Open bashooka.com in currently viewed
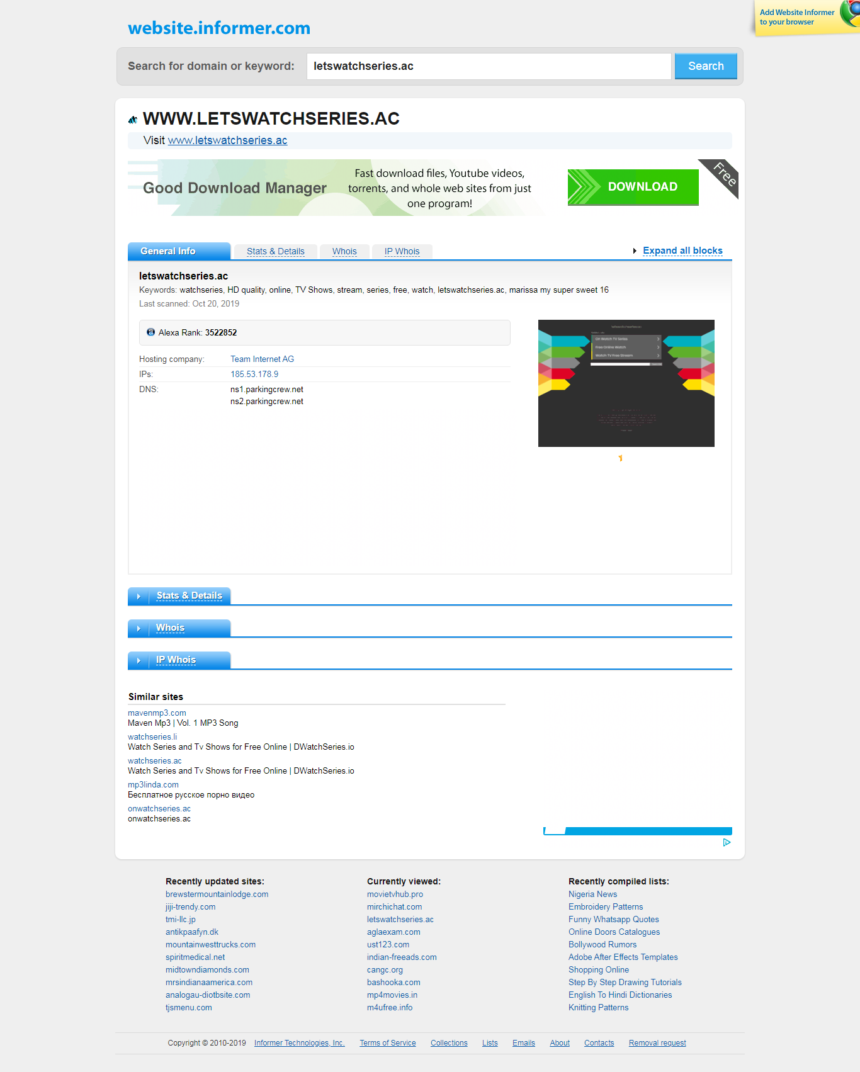 (x=393, y=983)
